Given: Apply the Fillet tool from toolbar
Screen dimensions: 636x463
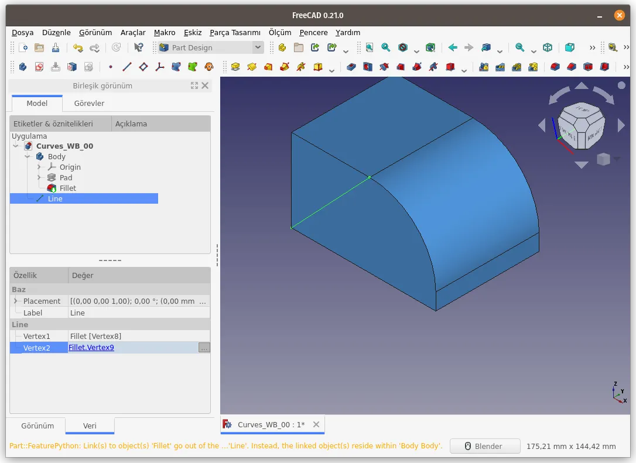Looking at the screenshot, I should (x=555, y=67).
